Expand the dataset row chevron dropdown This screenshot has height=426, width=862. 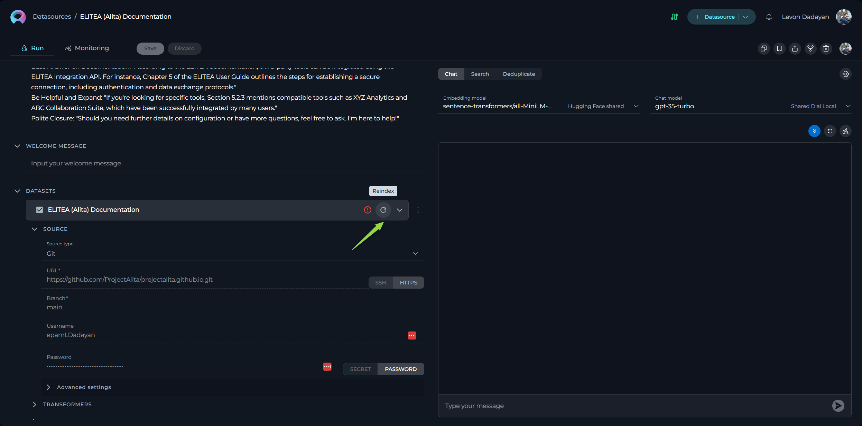399,210
